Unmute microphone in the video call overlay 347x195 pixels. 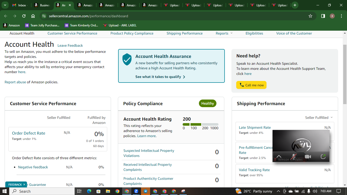point(294,157)
